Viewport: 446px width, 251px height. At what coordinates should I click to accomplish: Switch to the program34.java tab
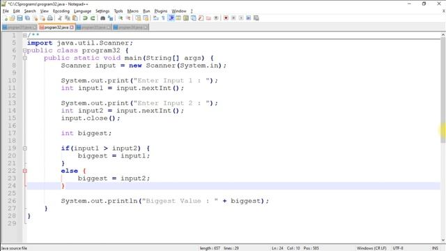click(130, 27)
